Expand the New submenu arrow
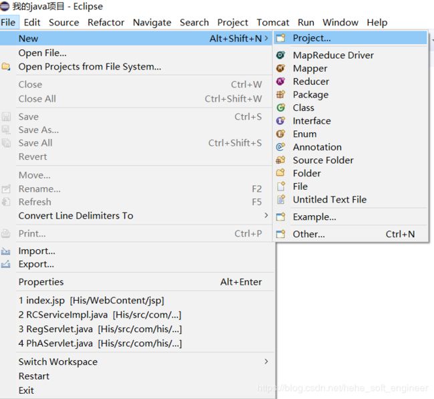 266,38
